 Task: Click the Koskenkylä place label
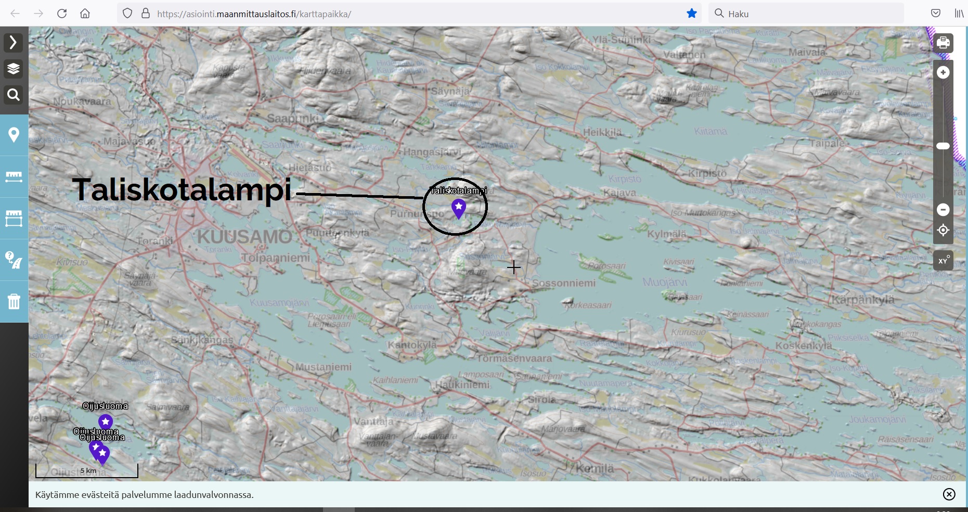click(x=804, y=345)
